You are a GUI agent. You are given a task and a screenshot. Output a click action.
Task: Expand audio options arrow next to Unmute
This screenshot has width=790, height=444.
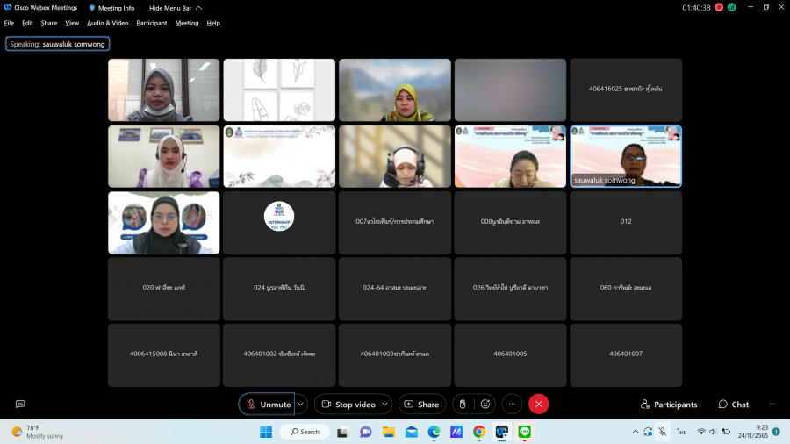coord(301,404)
